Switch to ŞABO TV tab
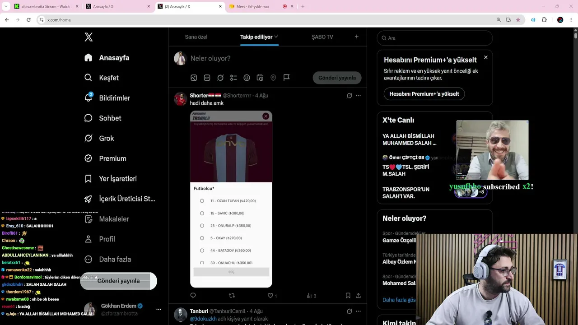Viewport: 578px width, 325px height. [x=322, y=37]
